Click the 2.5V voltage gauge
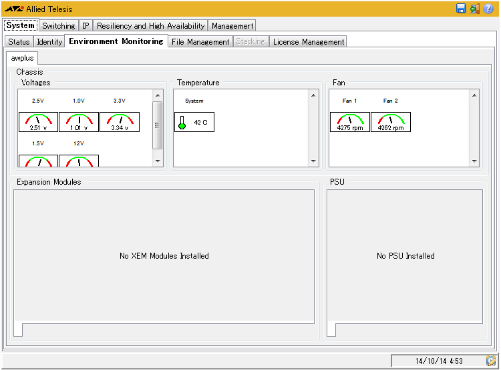This screenshot has width=501, height=370. [39, 122]
